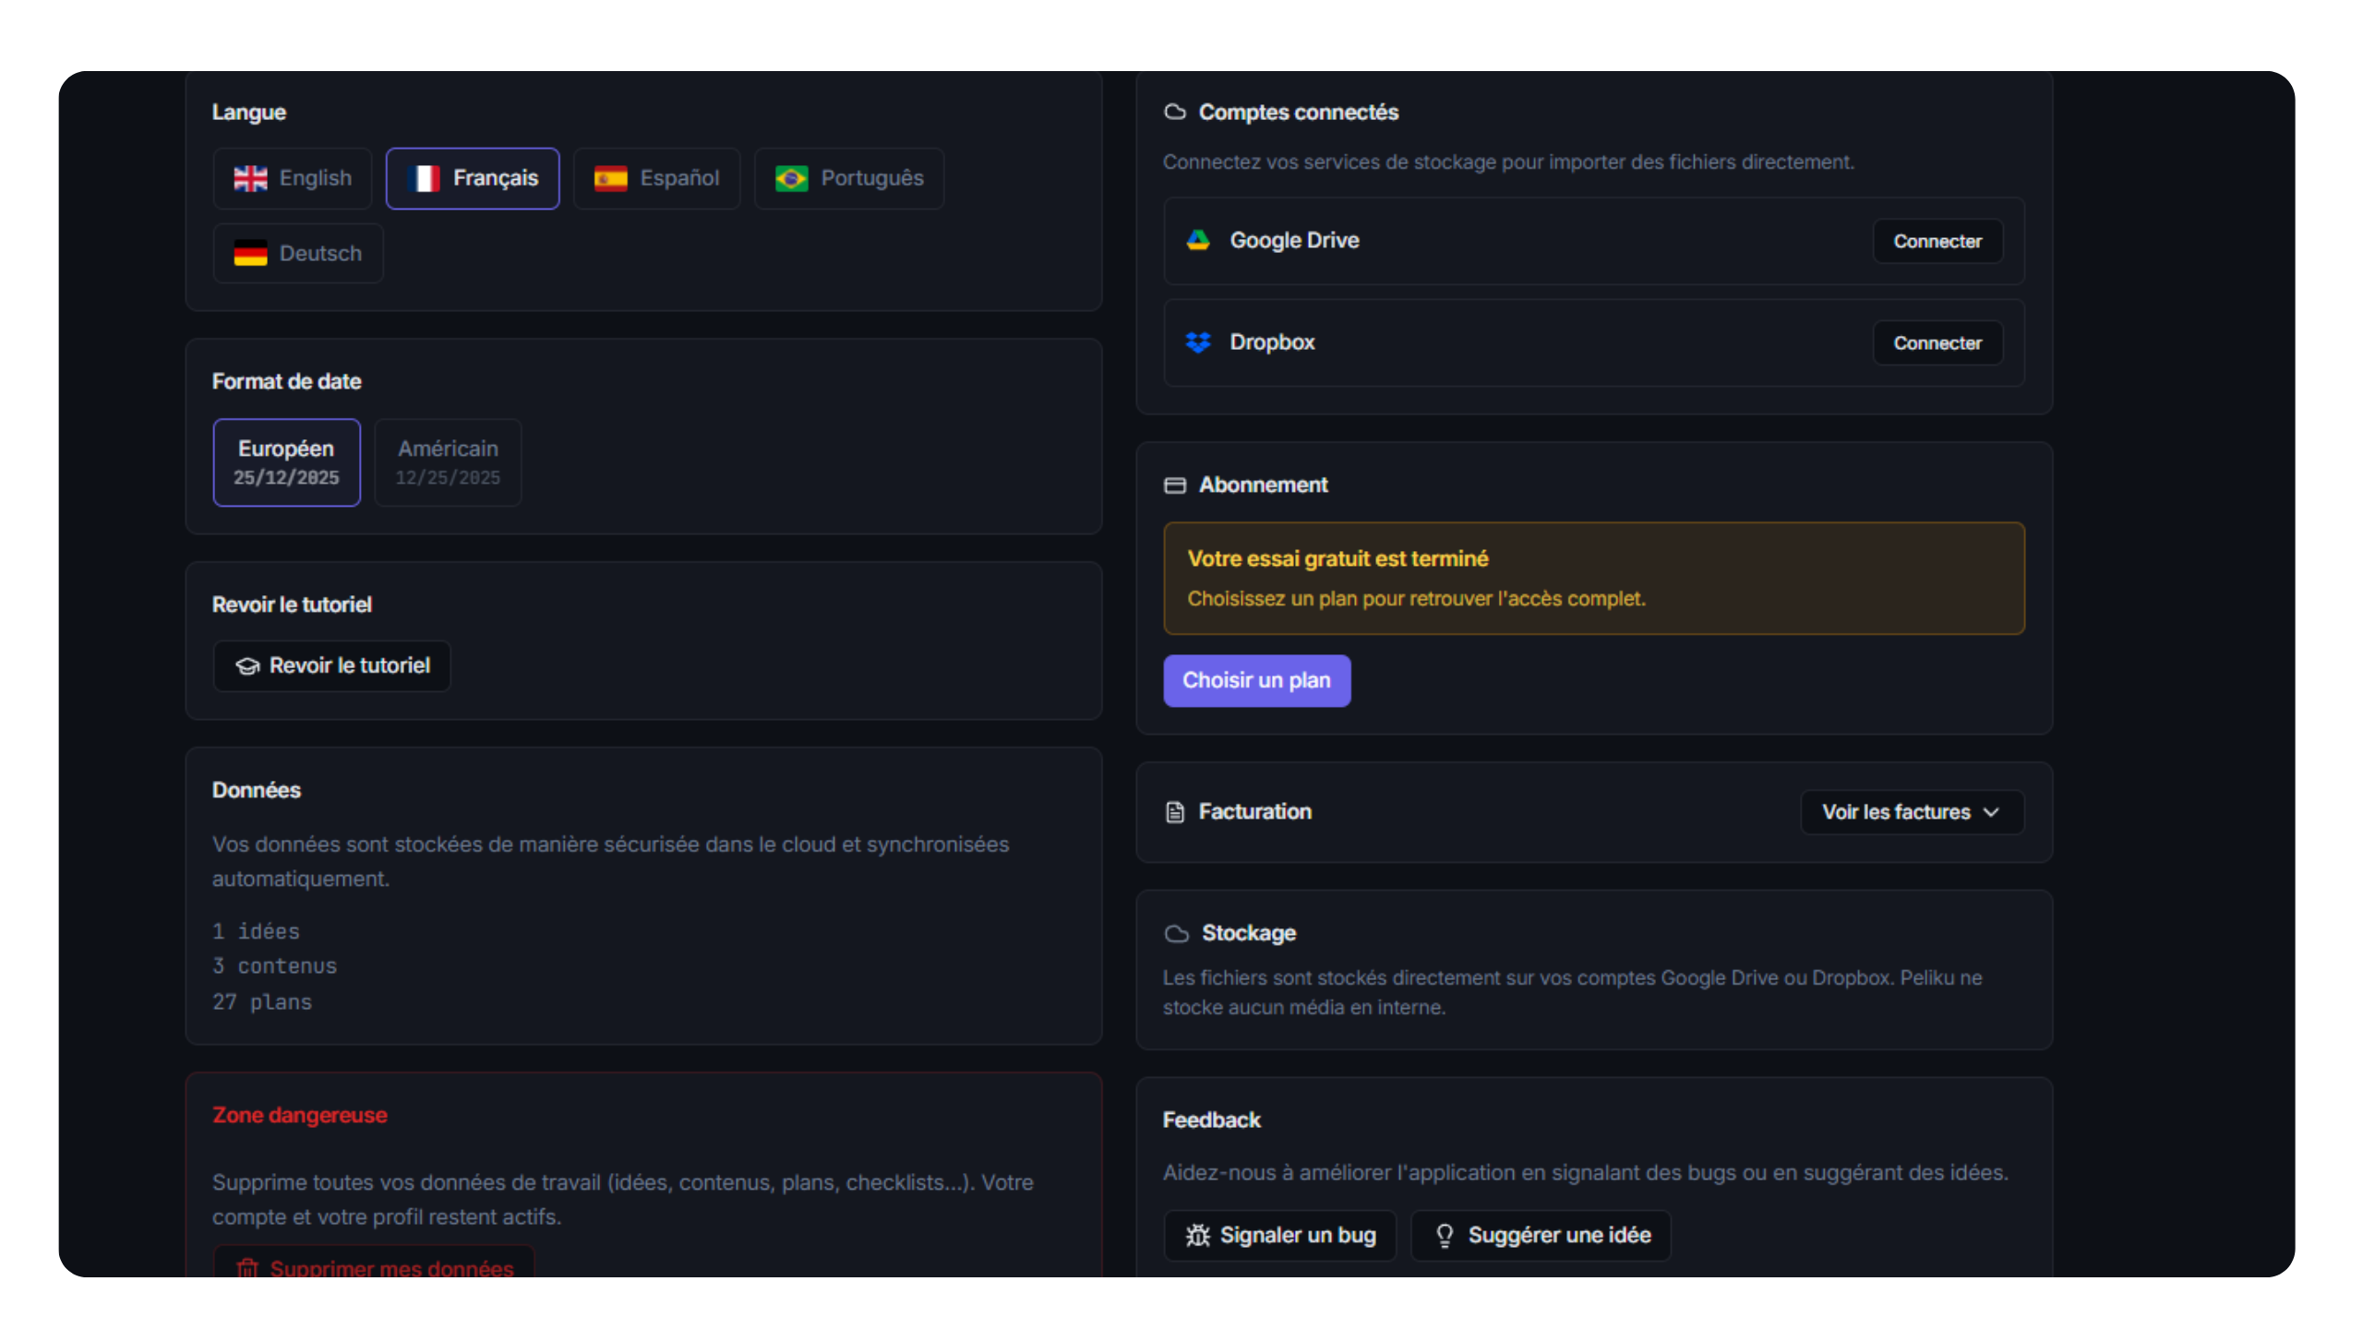This screenshot has height=1329, width=2363.
Task: Click the credit card icon beside Abonnement
Action: (x=1174, y=485)
